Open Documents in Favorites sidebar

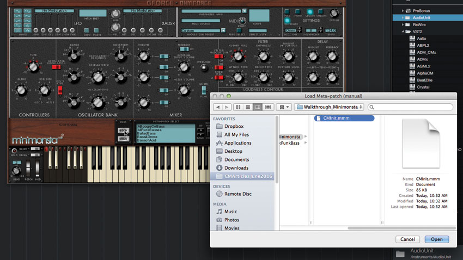(236, 159)
